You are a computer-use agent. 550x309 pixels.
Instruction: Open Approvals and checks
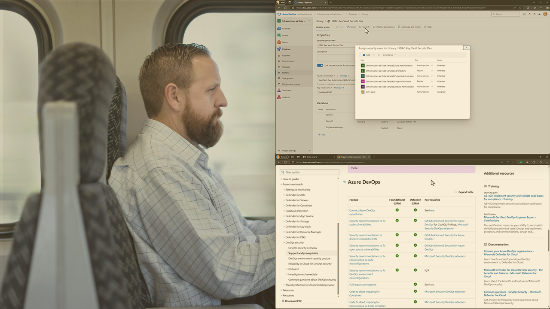coord(409,27)
